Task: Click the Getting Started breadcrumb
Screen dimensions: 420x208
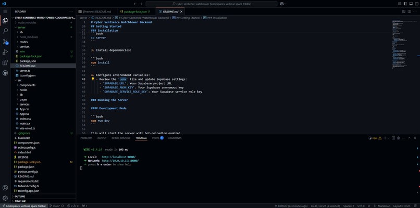Action: tap(188, 18)
